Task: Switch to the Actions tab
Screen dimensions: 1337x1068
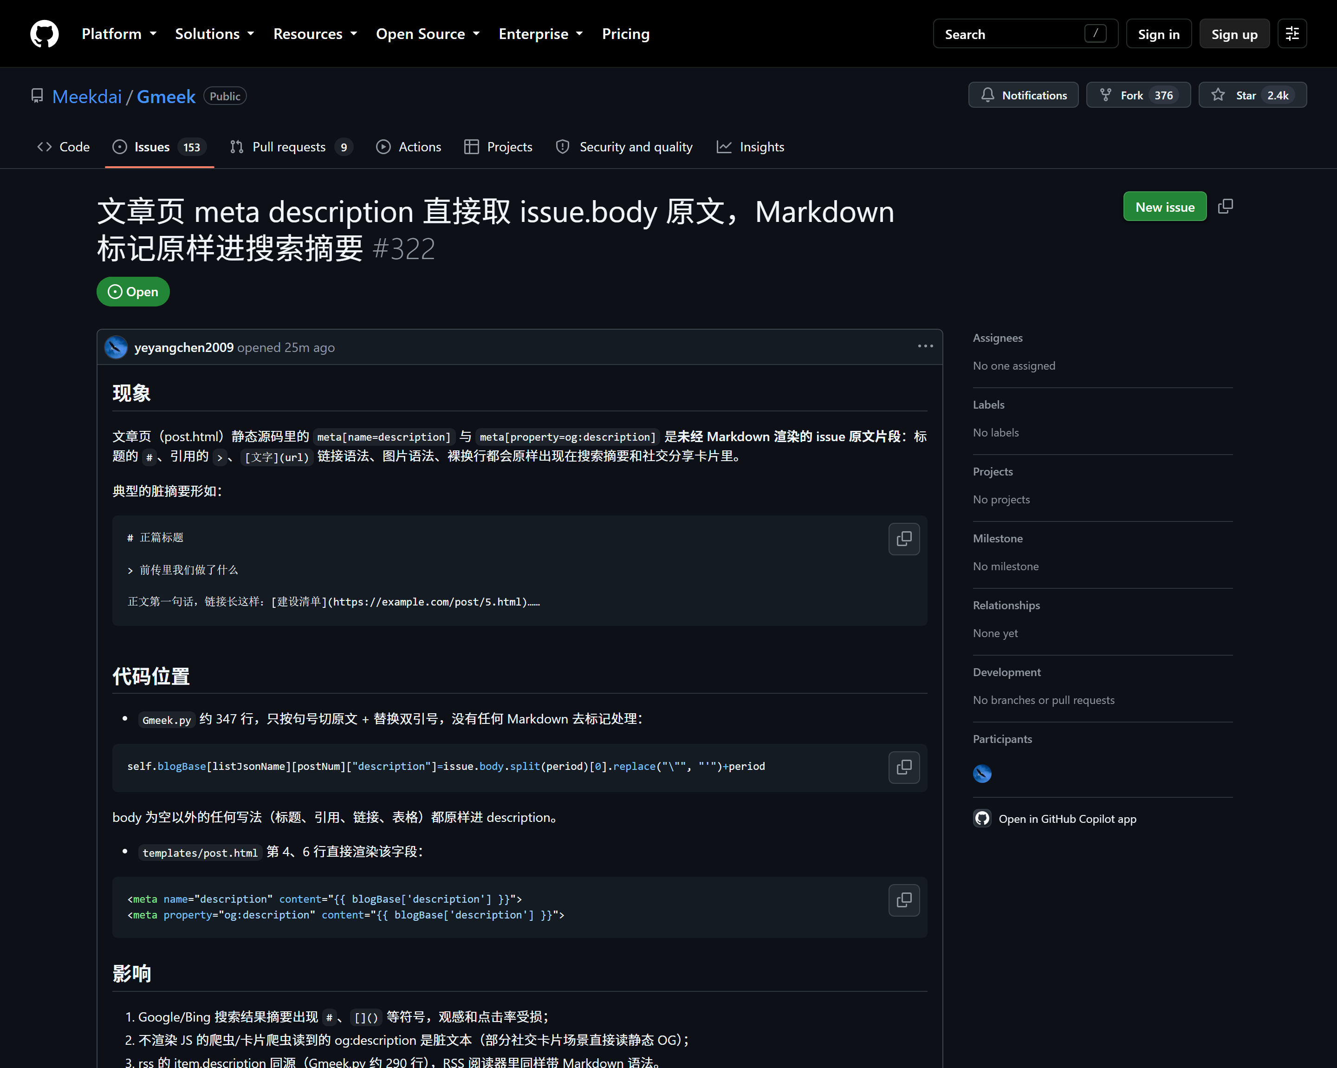Action: (409, 147)
